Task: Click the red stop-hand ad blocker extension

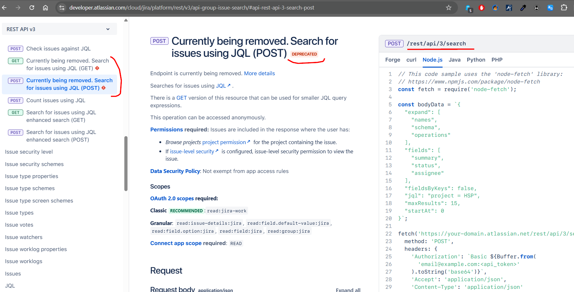Action: point(481,8)
